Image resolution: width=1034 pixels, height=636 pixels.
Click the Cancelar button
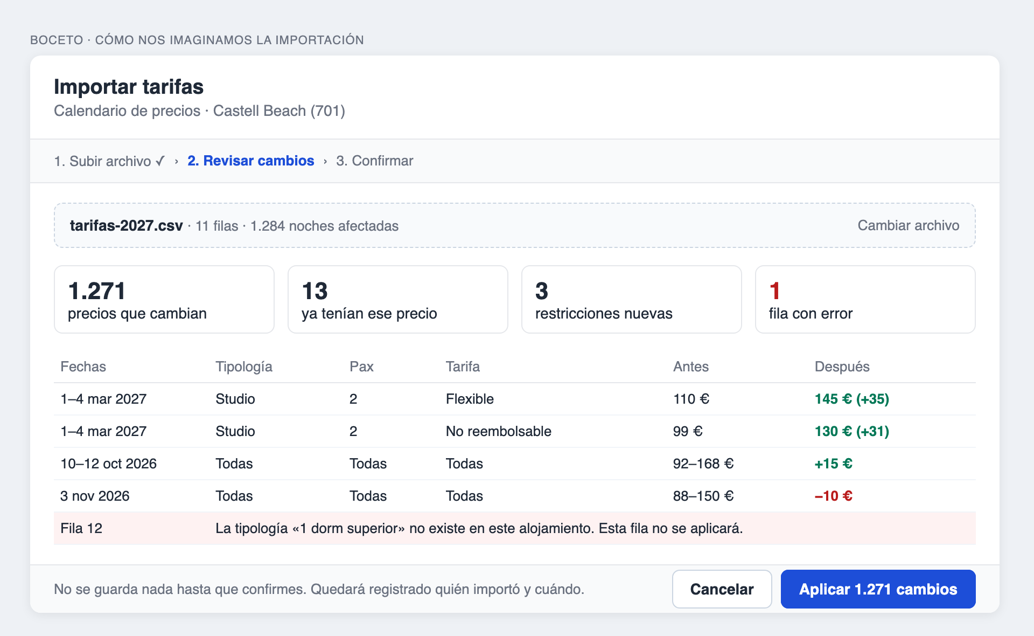(x=722, y=589)
